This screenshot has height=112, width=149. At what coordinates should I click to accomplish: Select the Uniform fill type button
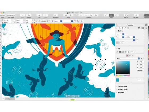pos(120,52)
